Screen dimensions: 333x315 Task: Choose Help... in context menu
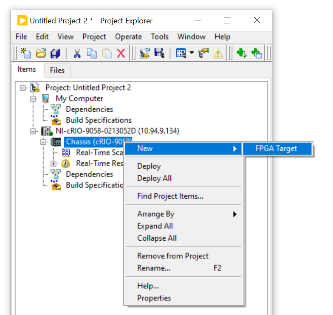pos(183,286)
